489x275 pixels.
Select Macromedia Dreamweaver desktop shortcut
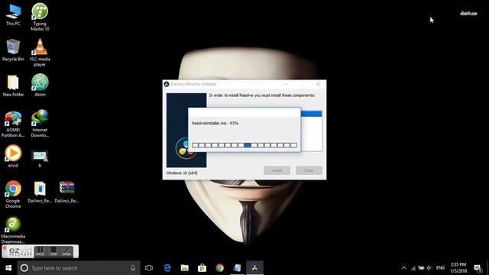pos(13,230)
